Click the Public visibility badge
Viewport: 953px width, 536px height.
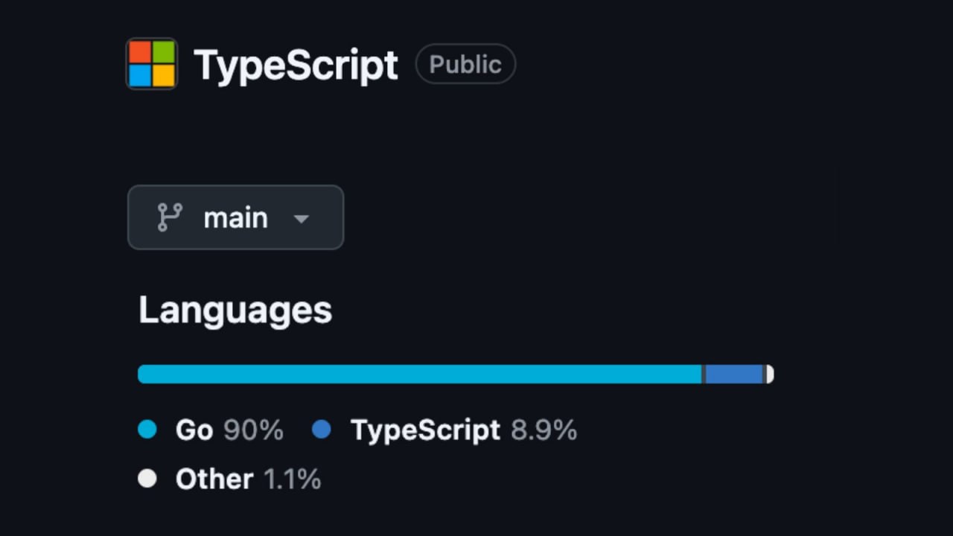(x=465, y=64)
